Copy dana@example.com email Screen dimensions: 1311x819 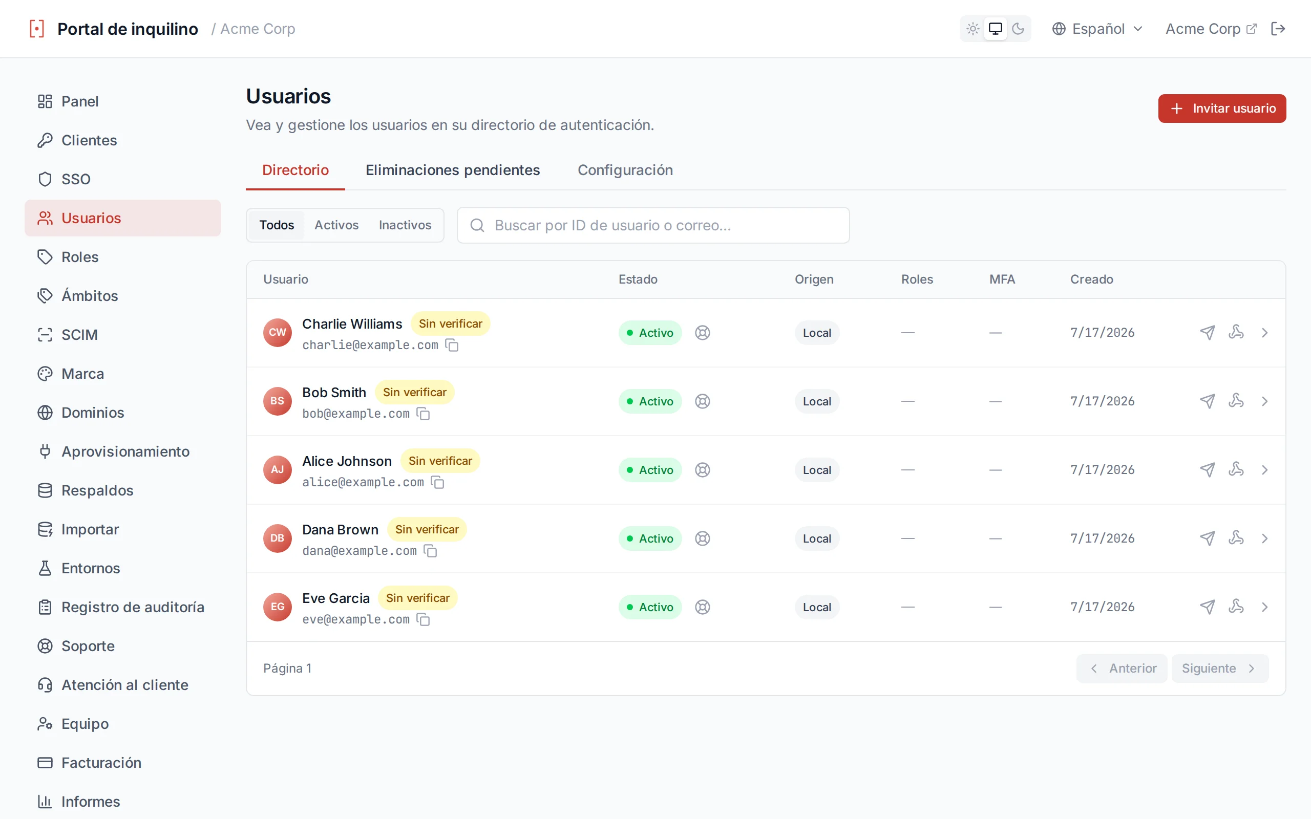click(x=430, y=551)
